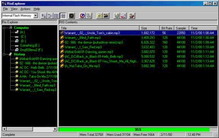Click icon of history item (Abba)-Gold-01-Dancing

17,59
